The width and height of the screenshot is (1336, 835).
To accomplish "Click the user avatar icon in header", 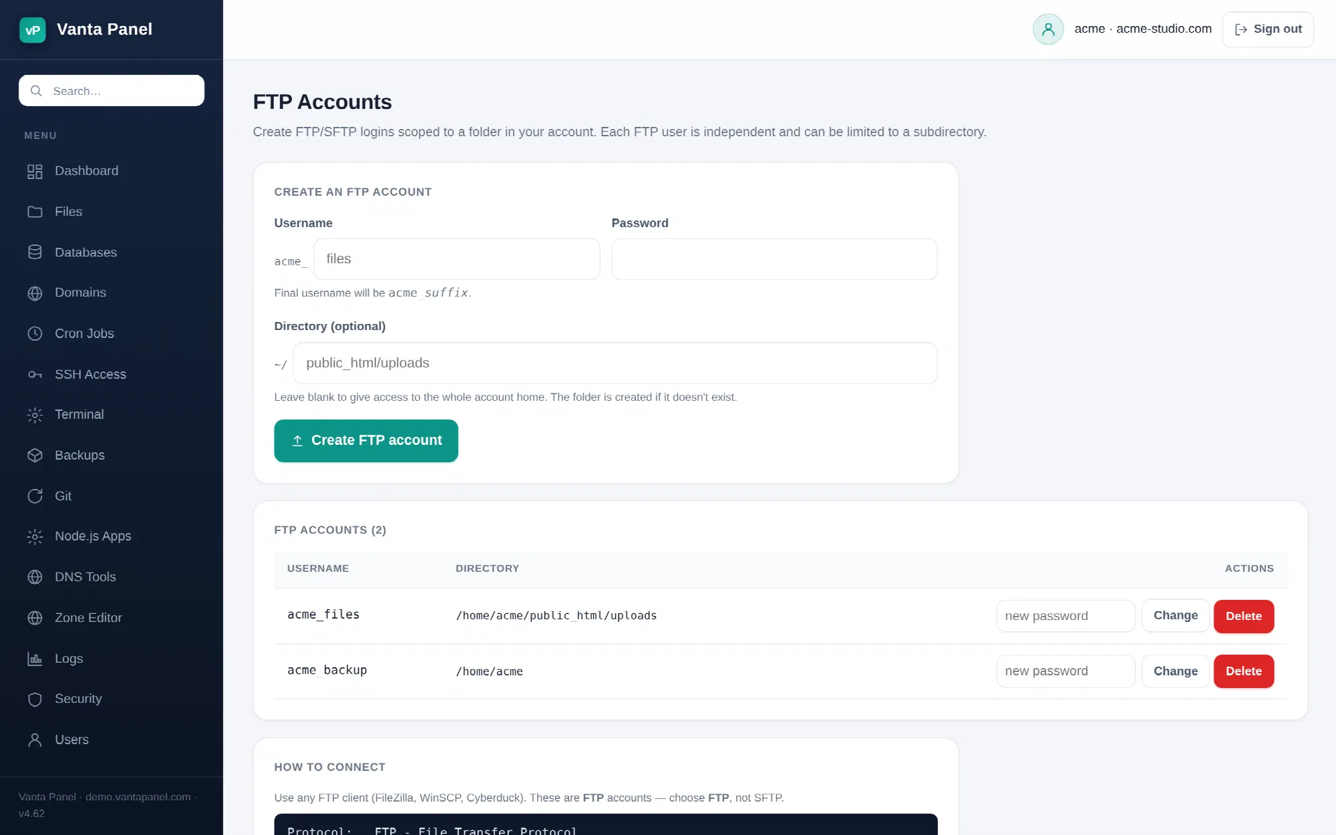I will [x=1048, y=29].
